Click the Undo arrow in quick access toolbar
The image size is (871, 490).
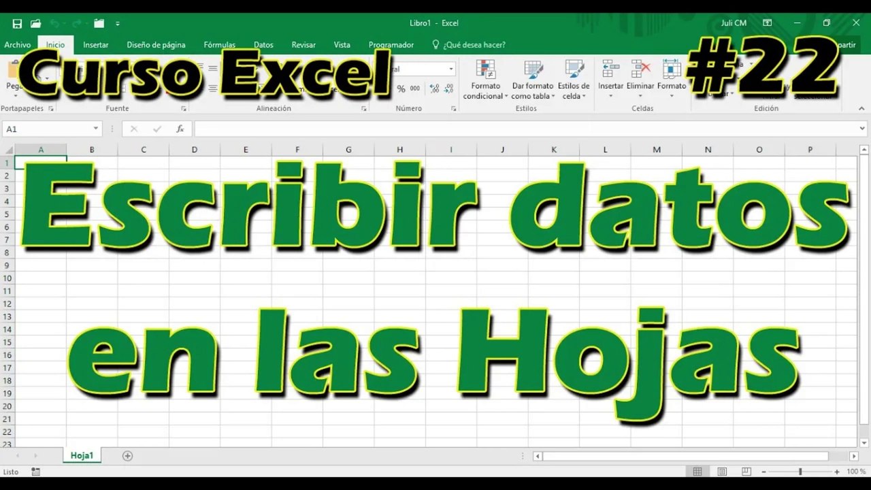click(x=54, y=23)
